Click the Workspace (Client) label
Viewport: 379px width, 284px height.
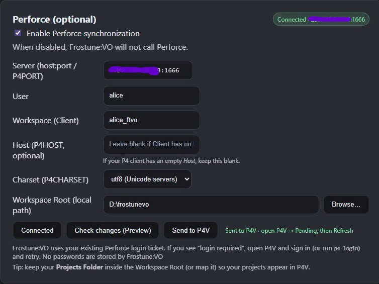(46, 120)
